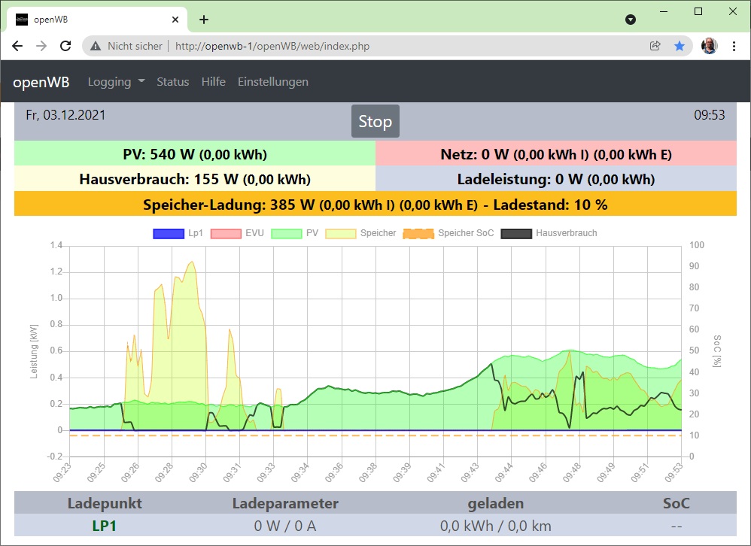Open the Chrome three-dot menu
This screenshot has width=751, height=546.
[734, 46]
